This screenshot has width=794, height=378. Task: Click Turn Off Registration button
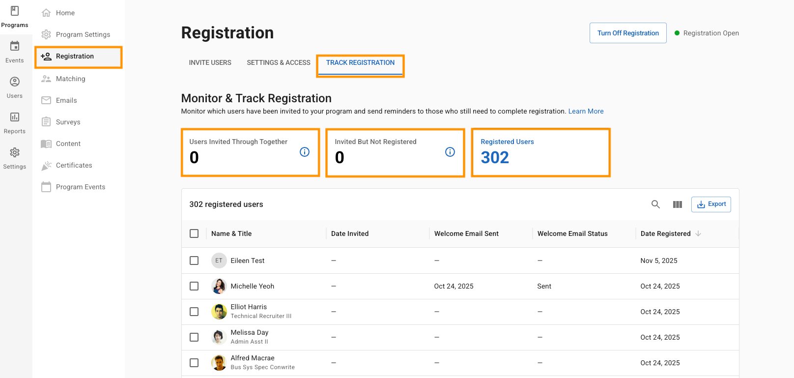point(627,33)
